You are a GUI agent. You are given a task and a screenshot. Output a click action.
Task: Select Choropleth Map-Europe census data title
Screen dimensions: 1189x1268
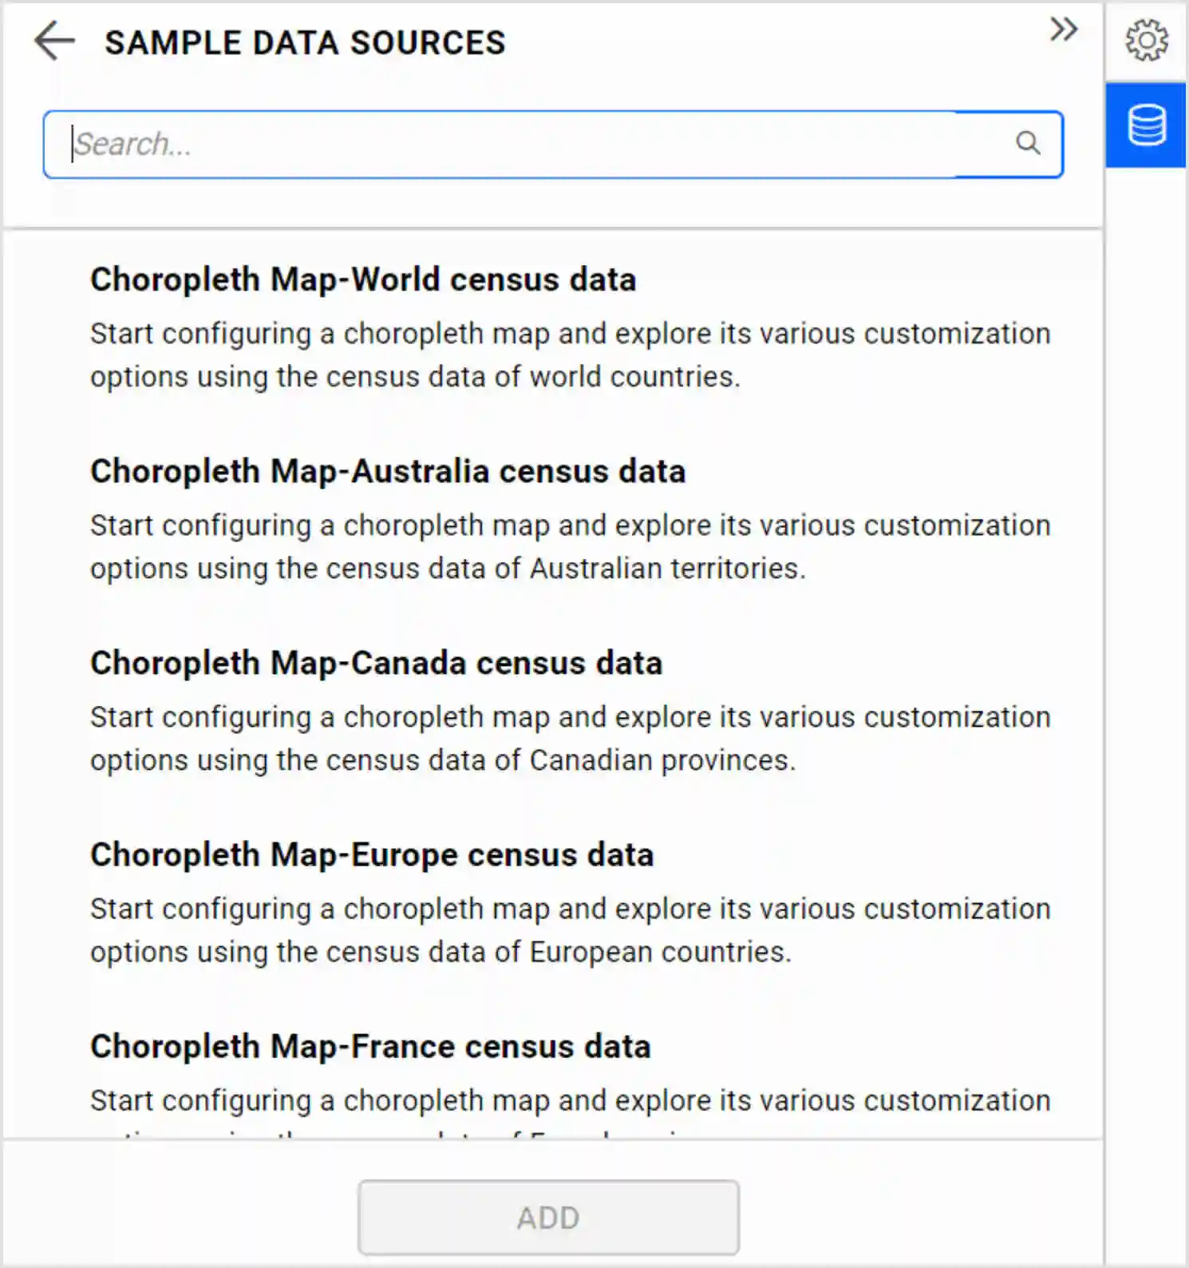[x=372, y=855]
